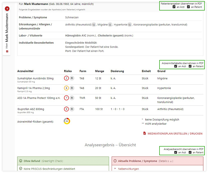Click the LL badge after Arthritis (rheumatoid)
Viewport: 209px width, 175px height.
coord(94,24)
